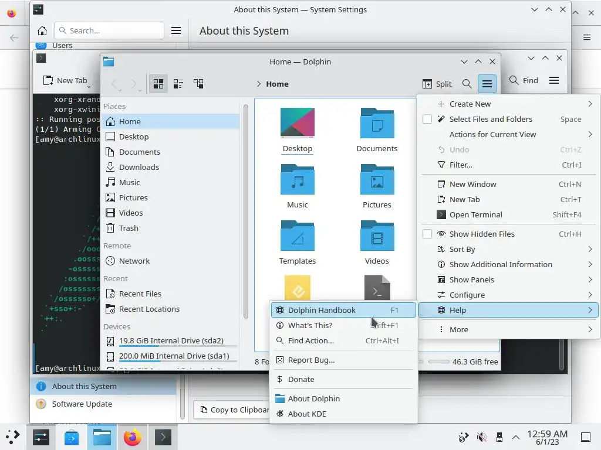The image size is (601, 450).
Task: Switch Dolphin to Details tree view mode
Action: [198, 83]
